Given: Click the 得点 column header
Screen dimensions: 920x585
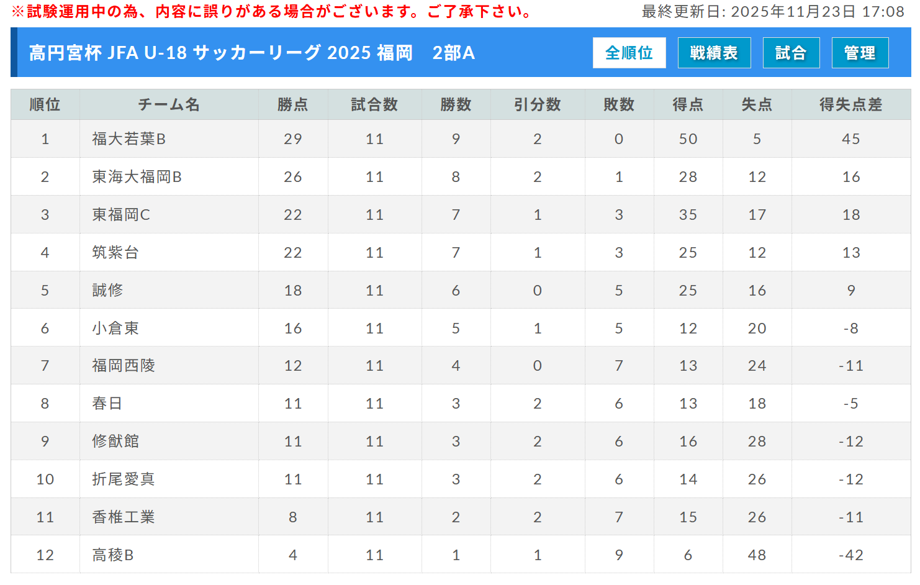Looking at the screenshot, I should (688, 104).
